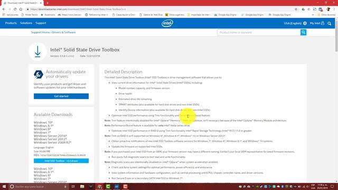The width and height of the screenshot is (338, 190).
Task: Open the Support menu
Action: 41,23
